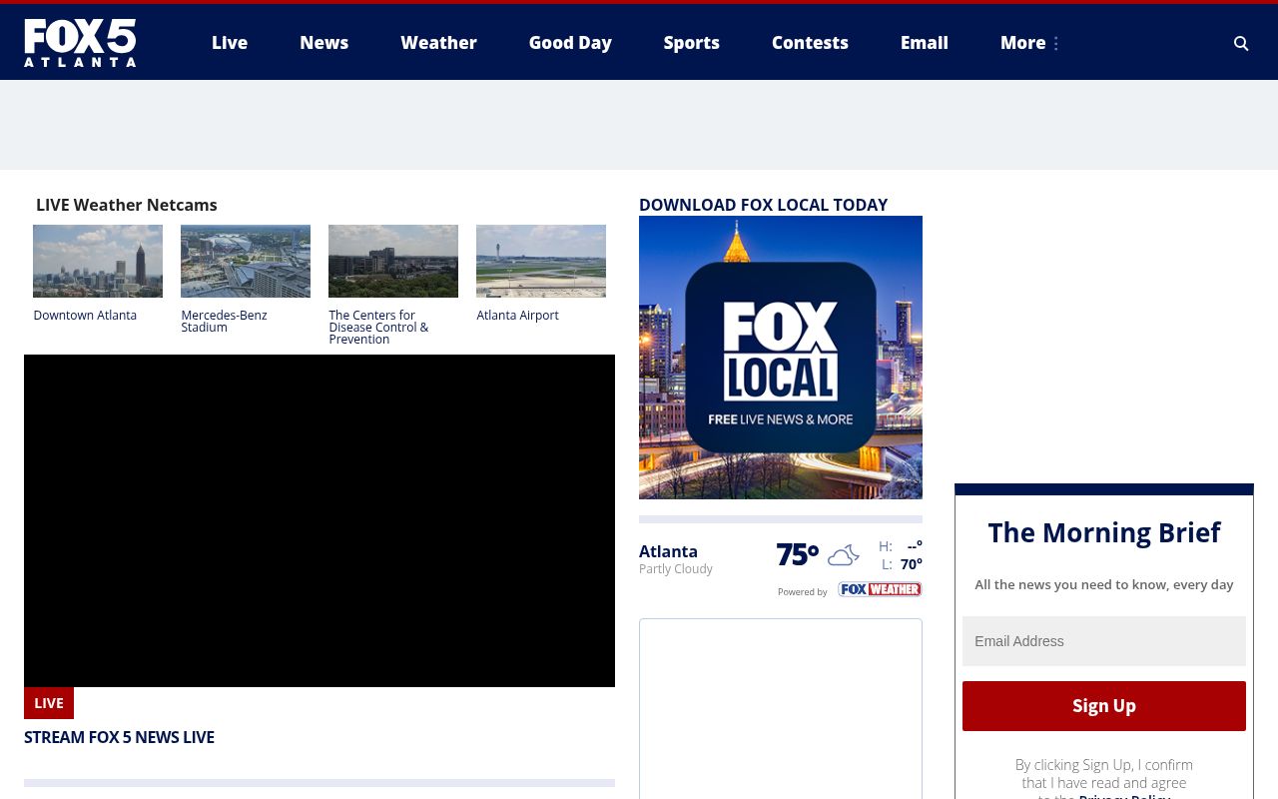Open STREAM FOX 5 NEWS LIVE headline
The width and height of the screenshot is (1278, 799).
(119, 737)
